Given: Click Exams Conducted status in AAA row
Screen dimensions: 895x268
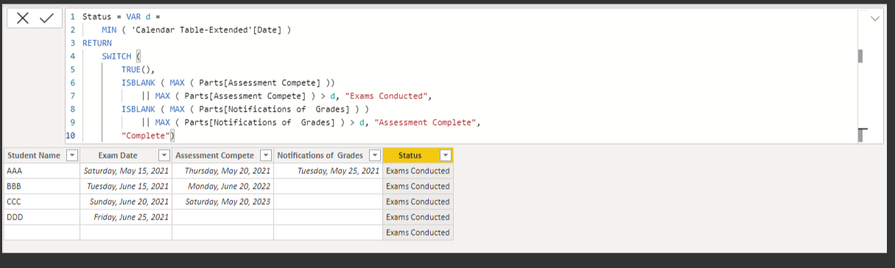Looking at the screenshot, I should pyautogui.click(x=418, y=171).
